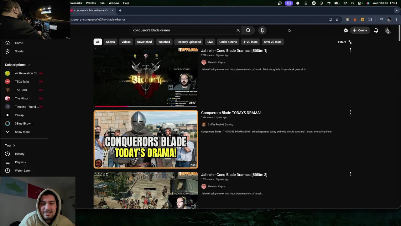Select the Over 20 mins filter chip

[273, 42]
